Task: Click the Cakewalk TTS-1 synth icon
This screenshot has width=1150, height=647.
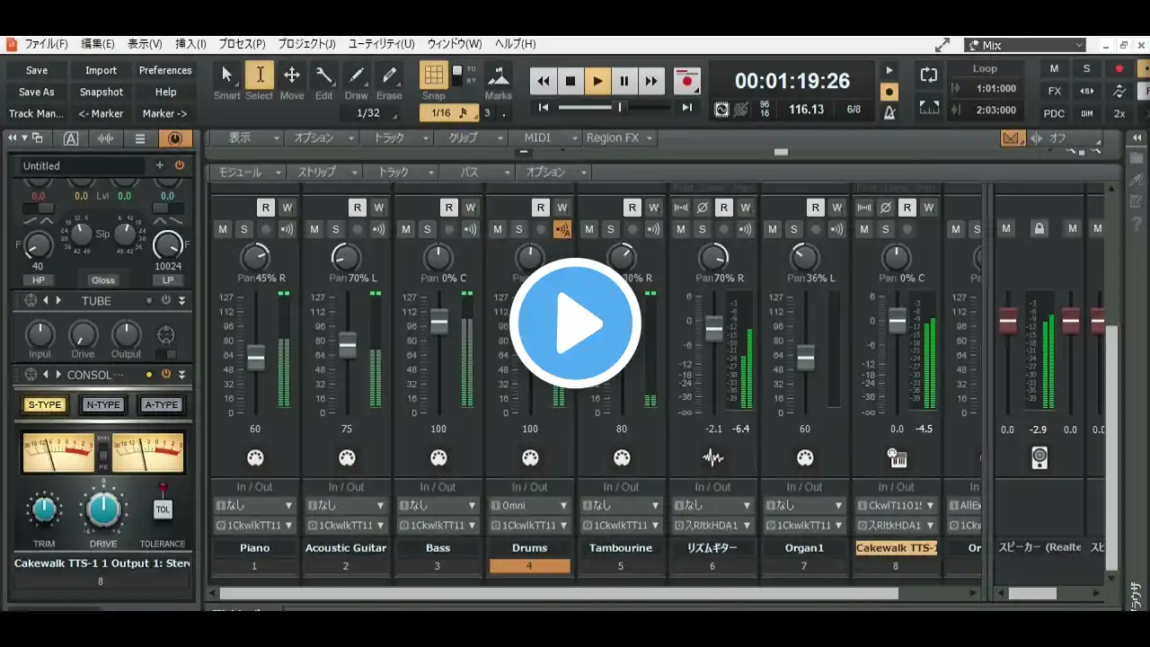Action: [897, 458]
